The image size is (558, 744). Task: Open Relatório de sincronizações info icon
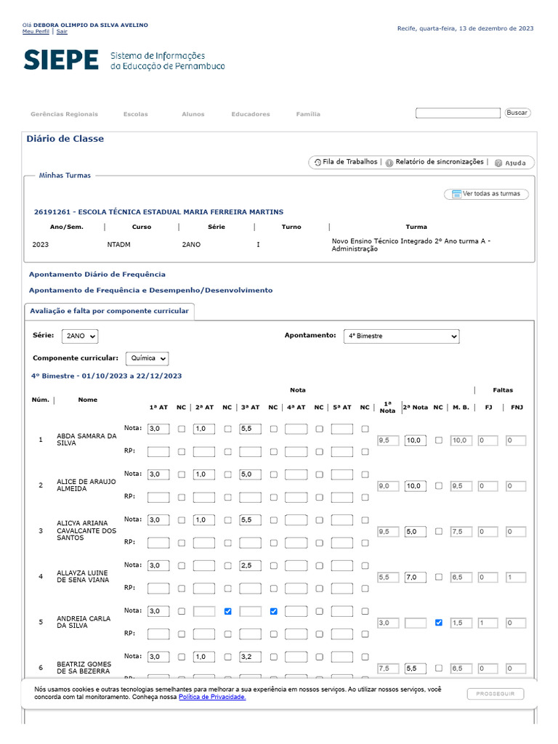click(389, 163)
